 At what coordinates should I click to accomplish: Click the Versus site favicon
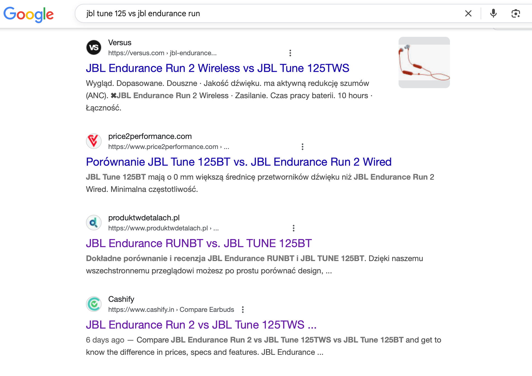pos(94,47)
